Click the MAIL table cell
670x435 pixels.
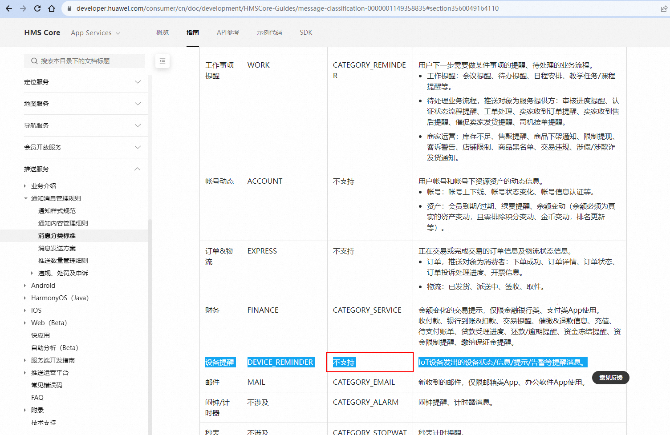[284, 382]
